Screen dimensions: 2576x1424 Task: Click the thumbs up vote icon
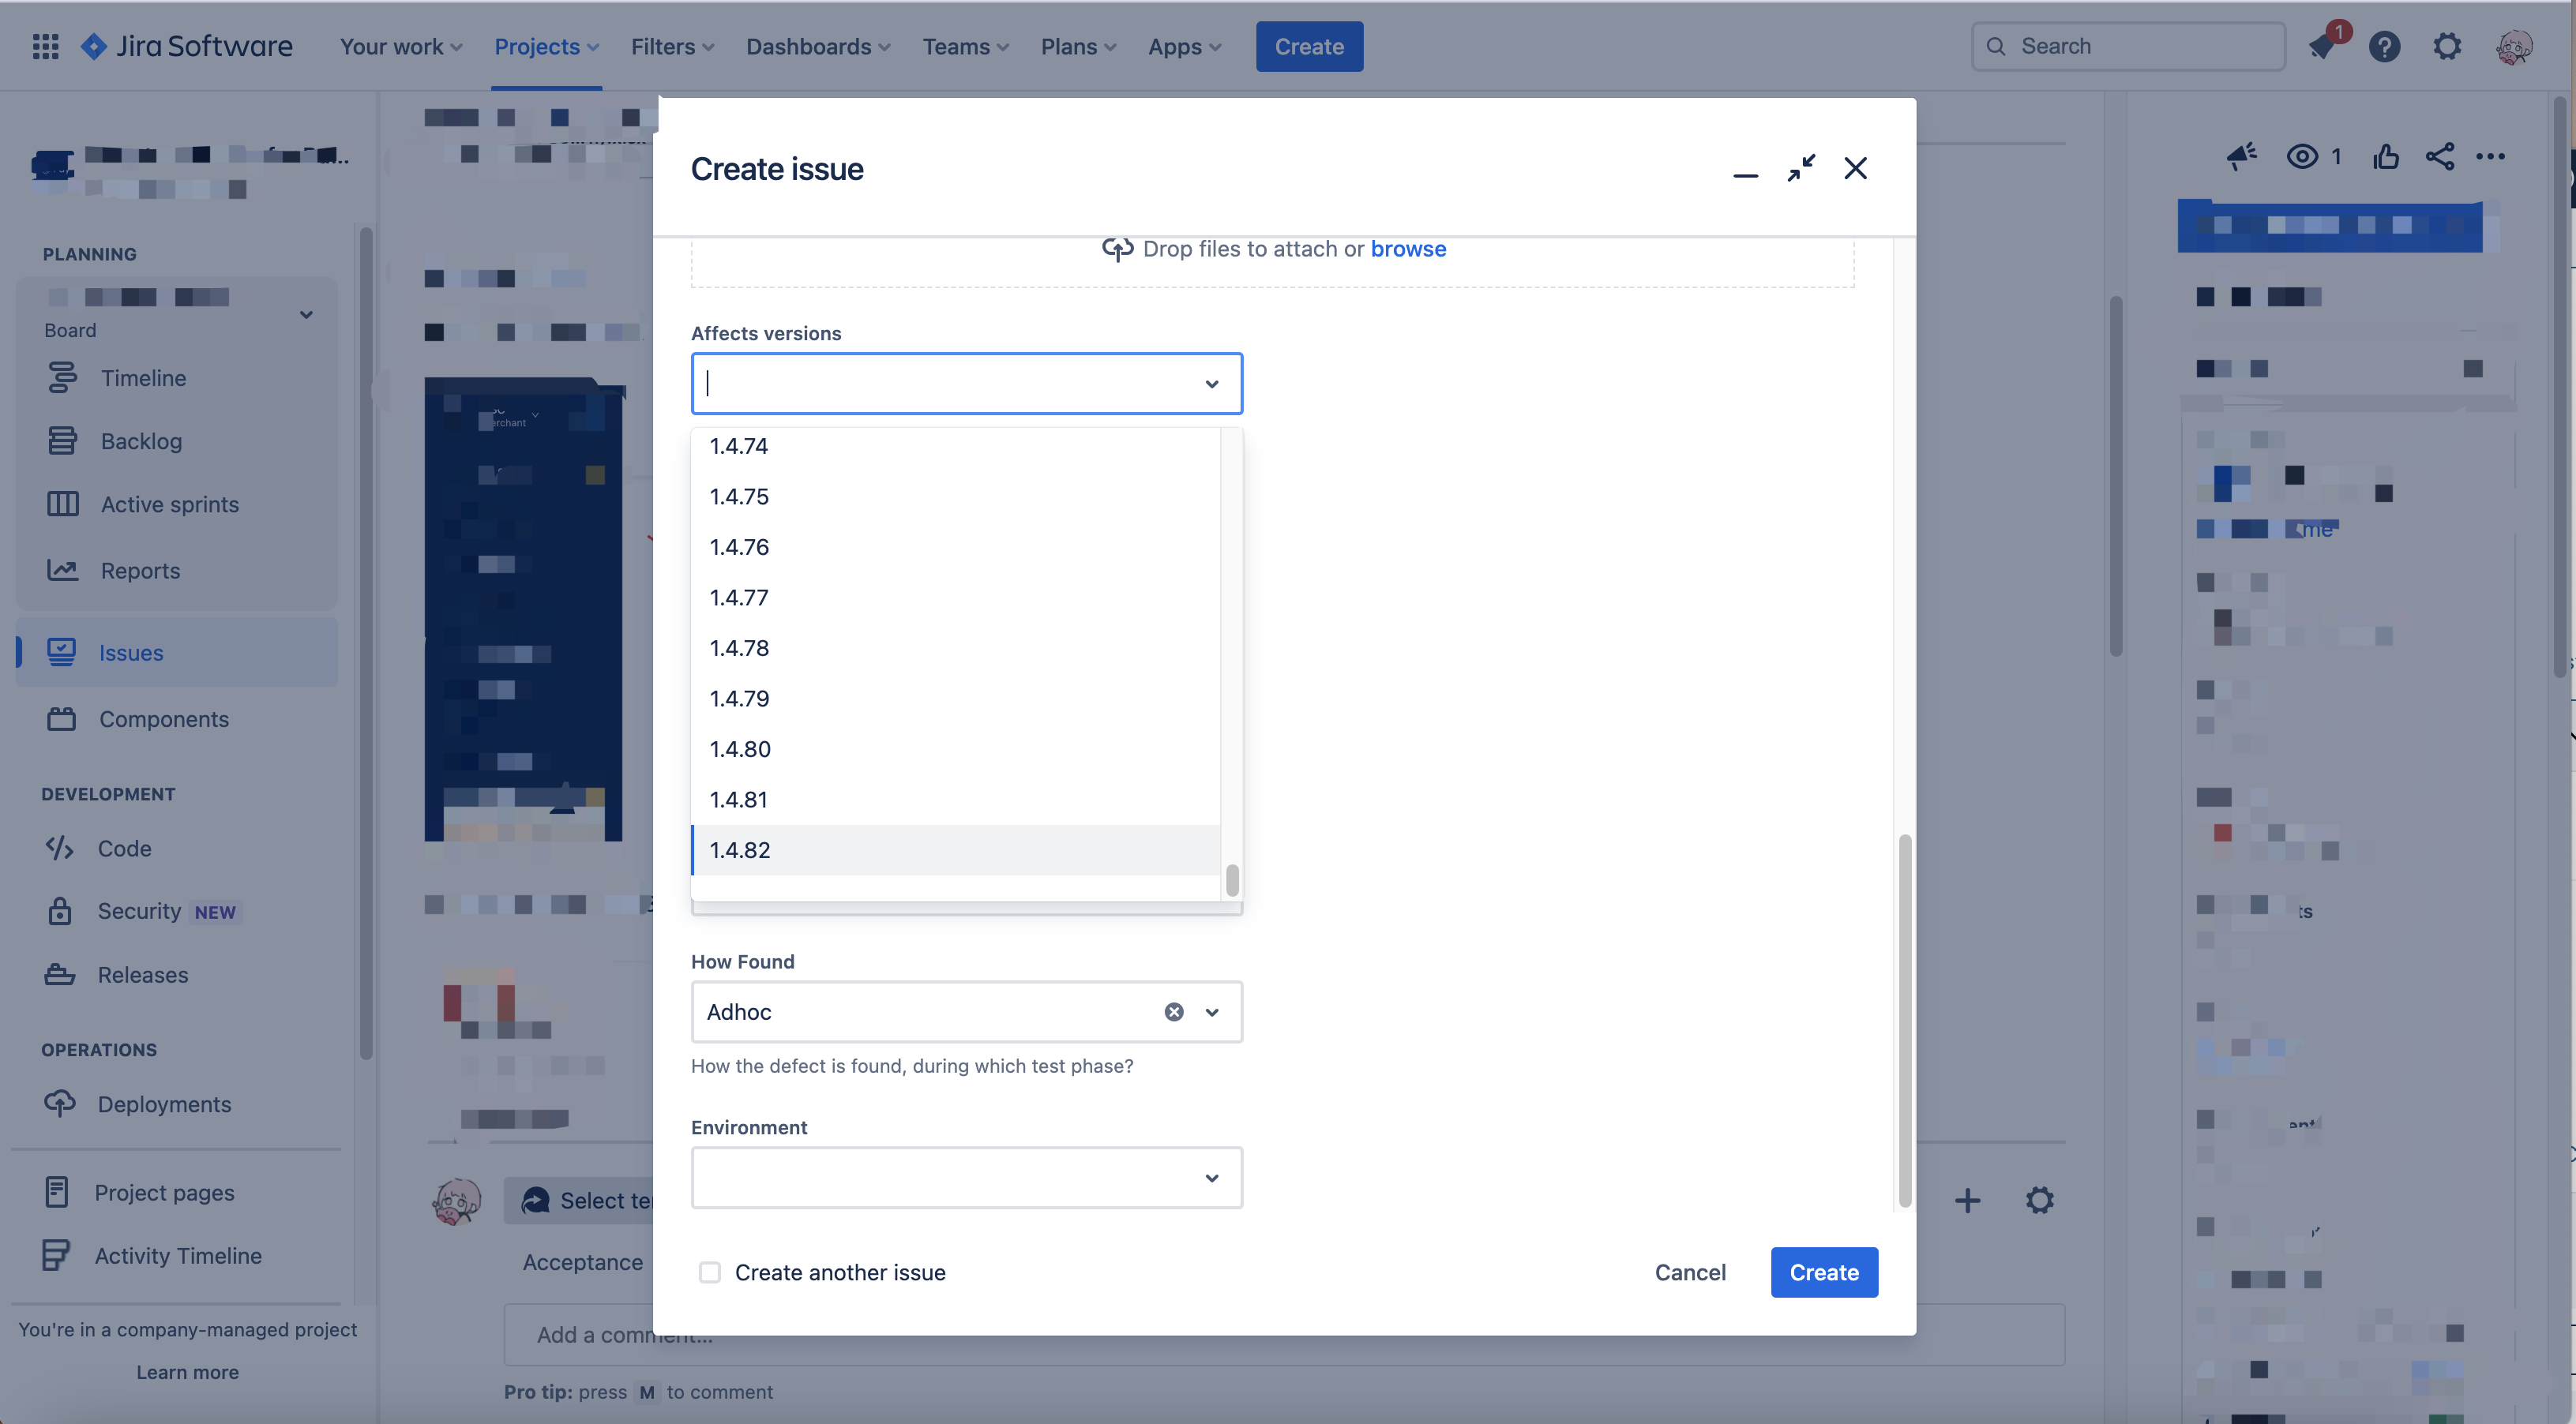pyautogui.click(x=2386, y=156)
